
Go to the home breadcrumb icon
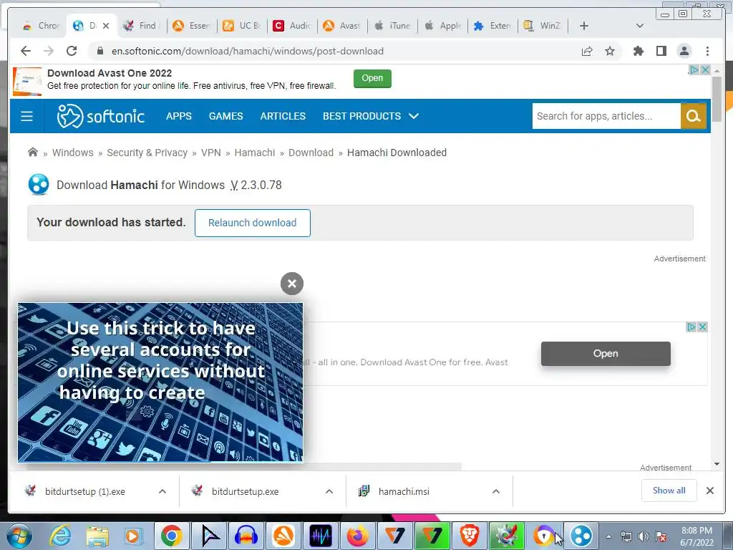click(33, 152)
